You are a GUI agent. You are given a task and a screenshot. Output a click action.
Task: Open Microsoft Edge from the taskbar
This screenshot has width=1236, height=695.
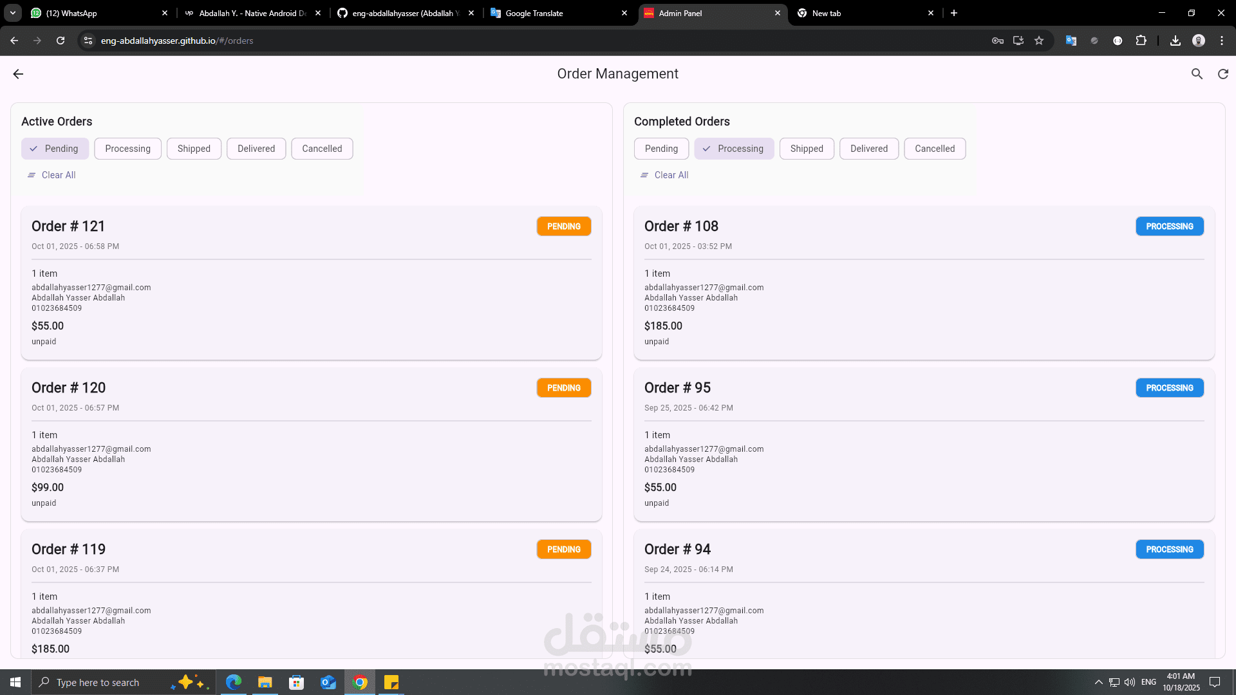pos(233,682)
